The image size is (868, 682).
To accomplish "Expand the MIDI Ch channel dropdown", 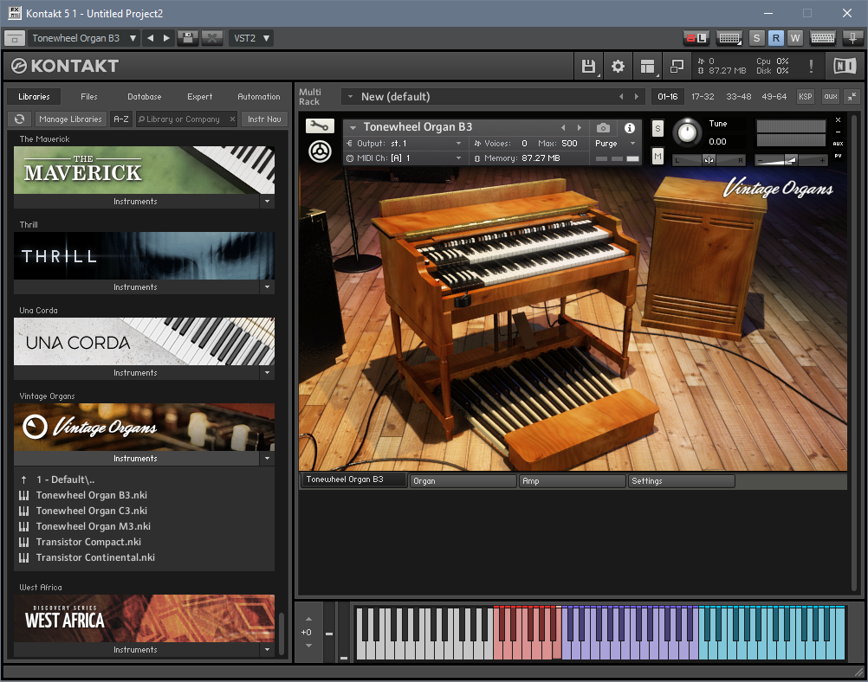I will [x=458, y=158].
